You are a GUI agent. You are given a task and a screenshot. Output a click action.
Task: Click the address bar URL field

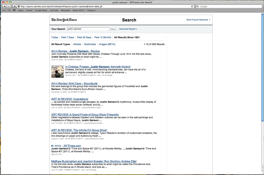click(106, 6)
